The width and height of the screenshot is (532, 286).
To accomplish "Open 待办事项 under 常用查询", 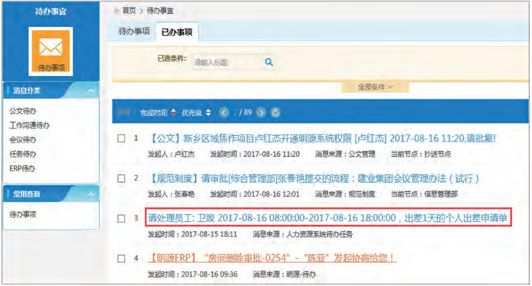I will [x=22, y=214].
